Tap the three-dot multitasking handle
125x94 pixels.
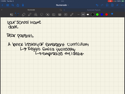(x=63, y=1)
